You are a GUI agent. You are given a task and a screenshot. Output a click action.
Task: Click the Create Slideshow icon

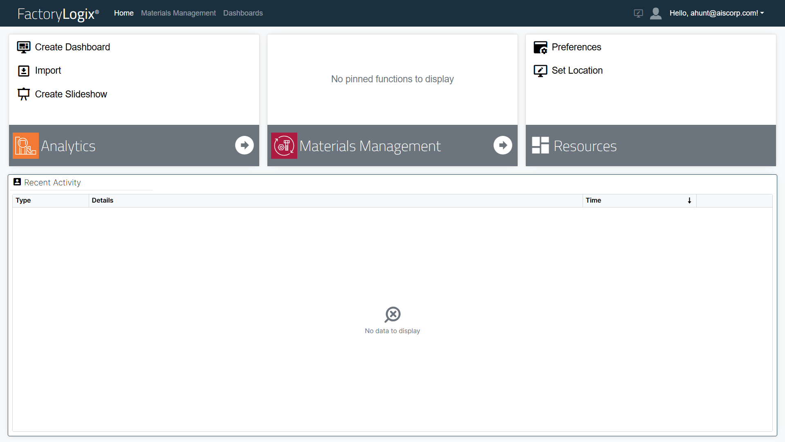click(x=23, y=94)
